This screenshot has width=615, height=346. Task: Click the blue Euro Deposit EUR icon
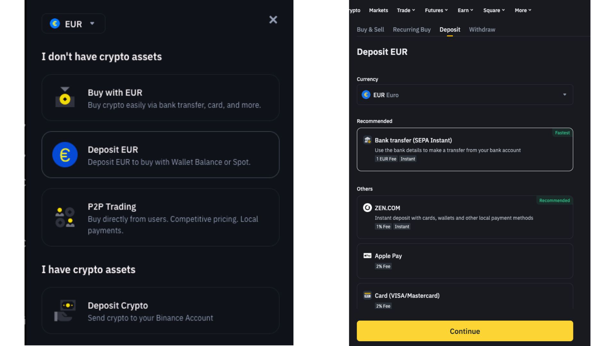click(x=65, y=155)
